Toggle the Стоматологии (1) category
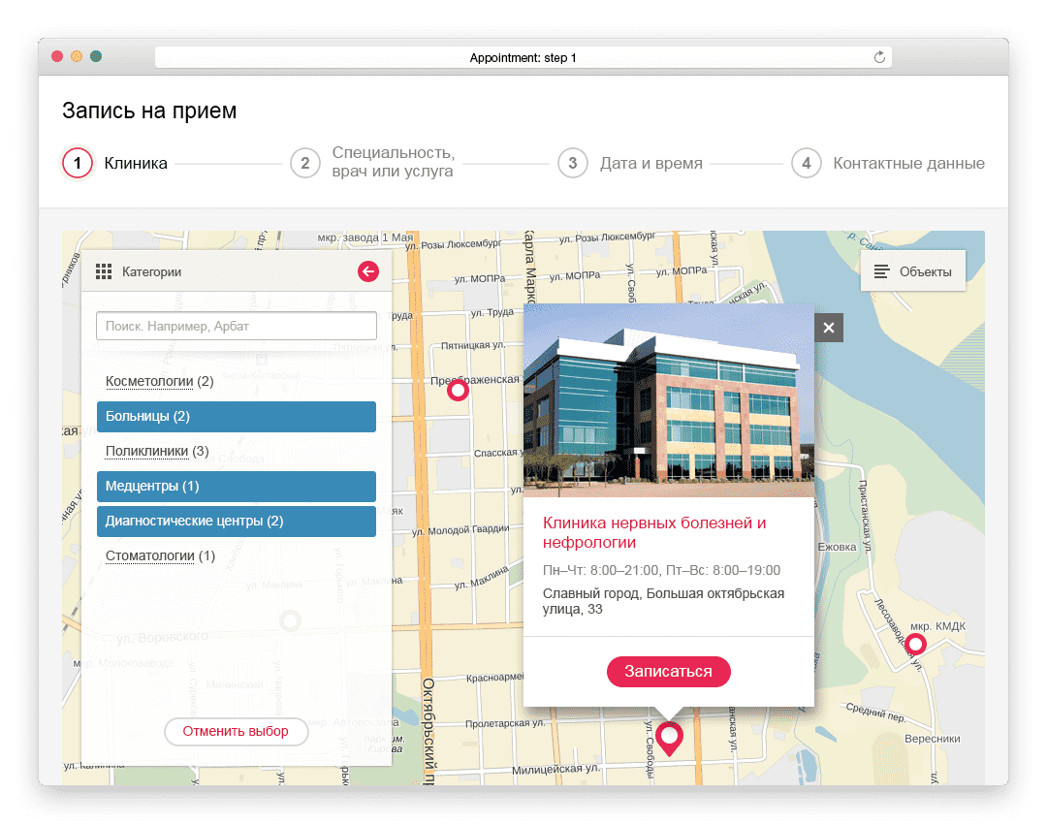 pos(160,556)
